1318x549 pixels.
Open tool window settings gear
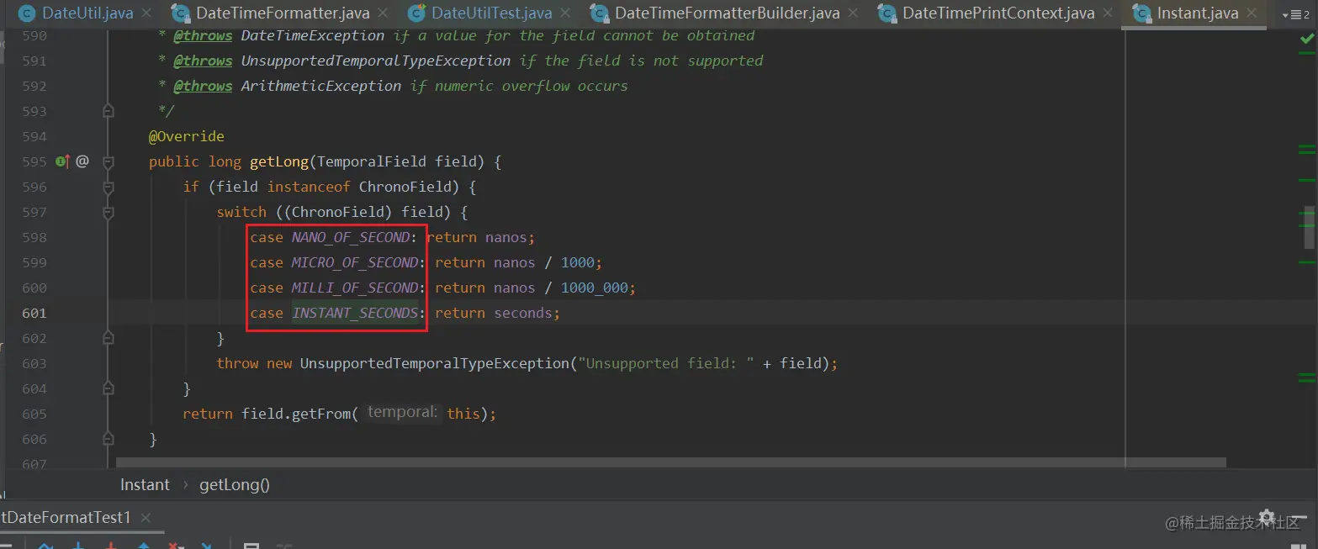pos(1267,519)
